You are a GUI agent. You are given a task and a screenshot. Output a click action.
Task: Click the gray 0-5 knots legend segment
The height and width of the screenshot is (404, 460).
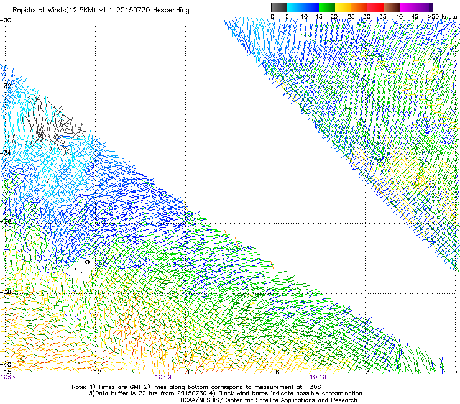tap(278, 7)
